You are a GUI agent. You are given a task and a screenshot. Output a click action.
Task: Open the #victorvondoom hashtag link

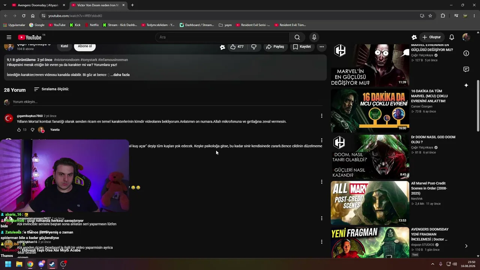[66, 60]
